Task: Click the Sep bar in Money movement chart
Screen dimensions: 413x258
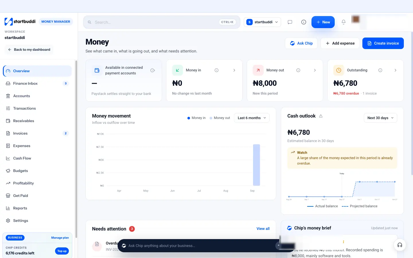Action: (256, 165)
